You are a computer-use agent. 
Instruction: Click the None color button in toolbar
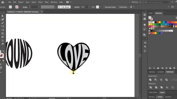pyautogui.click(x=3, y=61)
